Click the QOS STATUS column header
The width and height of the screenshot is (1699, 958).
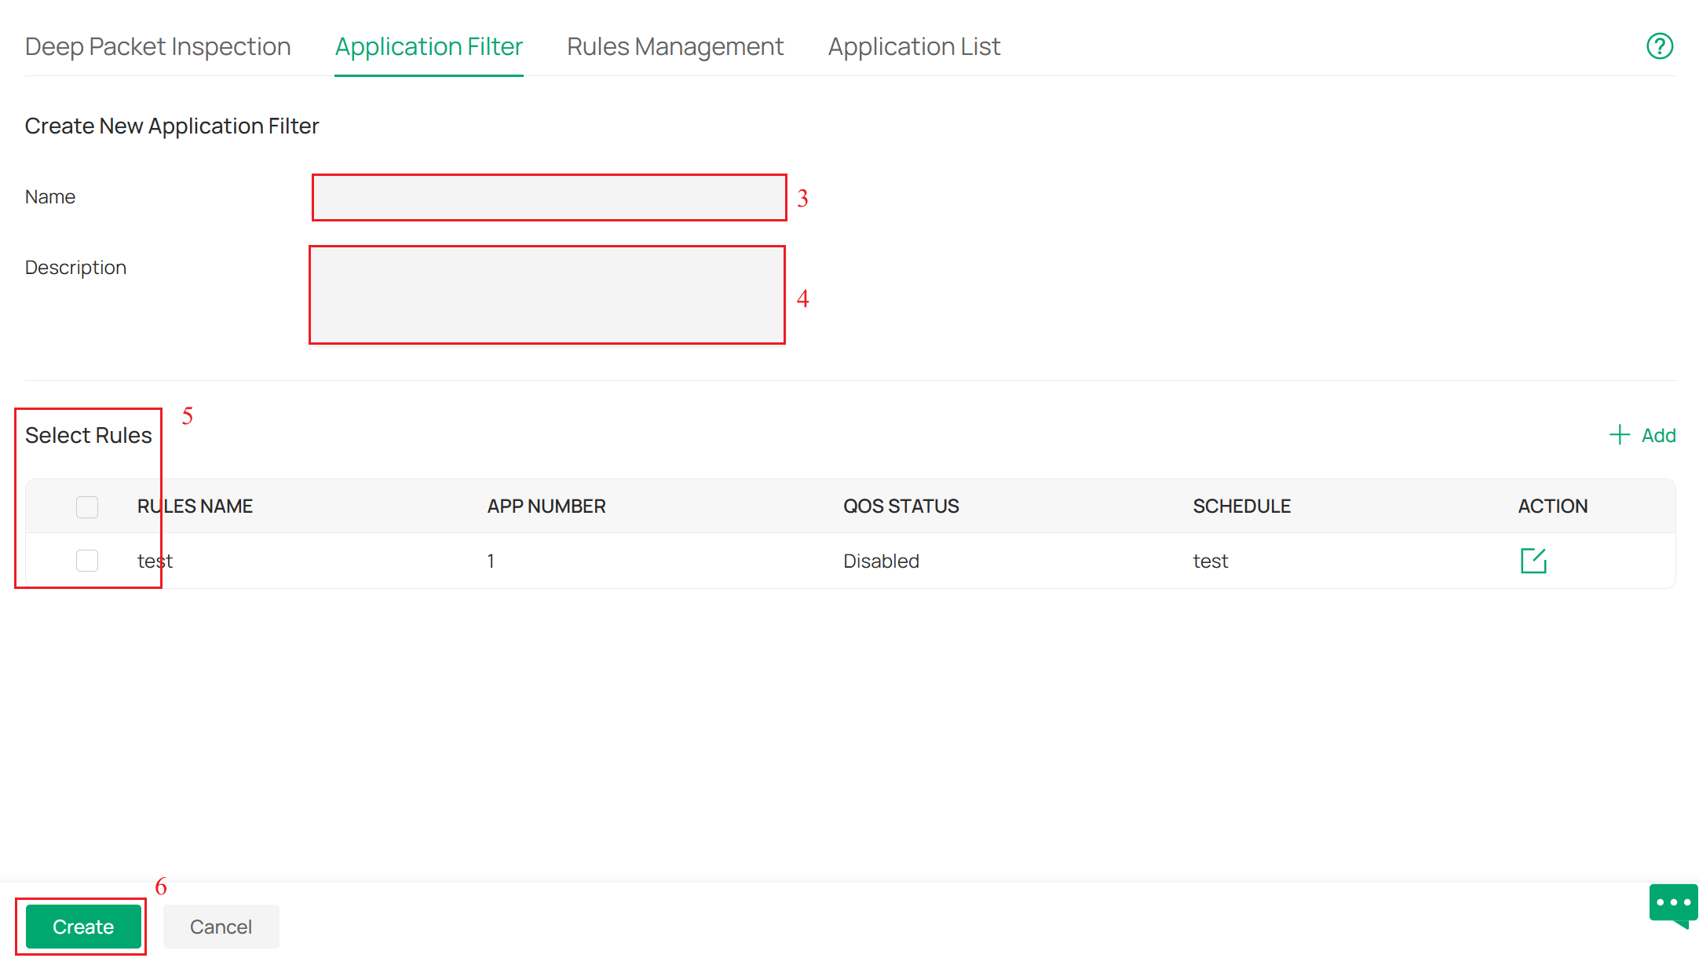pyautogui.click(x=901, y=506)
